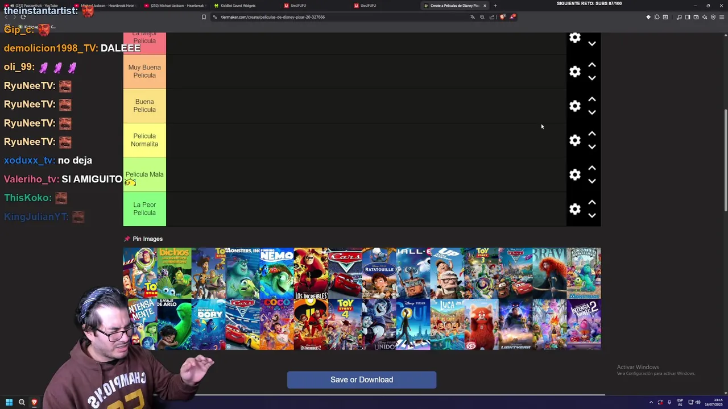Move La Peor Pelicula row down
The image size is (728, 409).
click(x=592, y=216)
